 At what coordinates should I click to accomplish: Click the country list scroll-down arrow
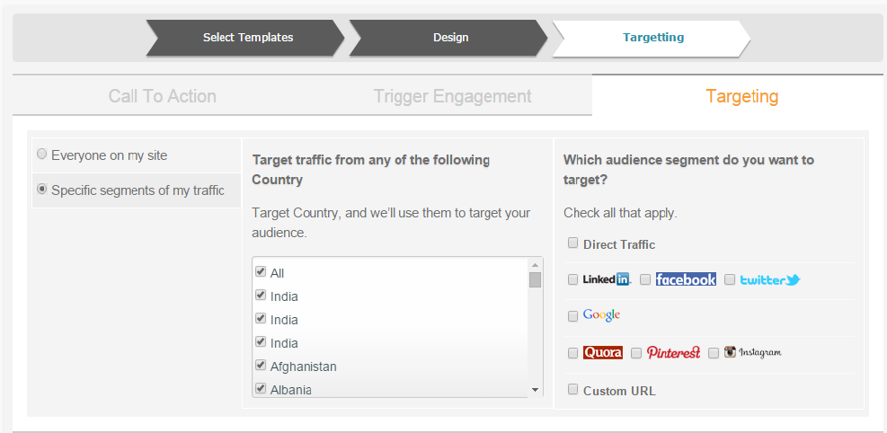[535, 390]
